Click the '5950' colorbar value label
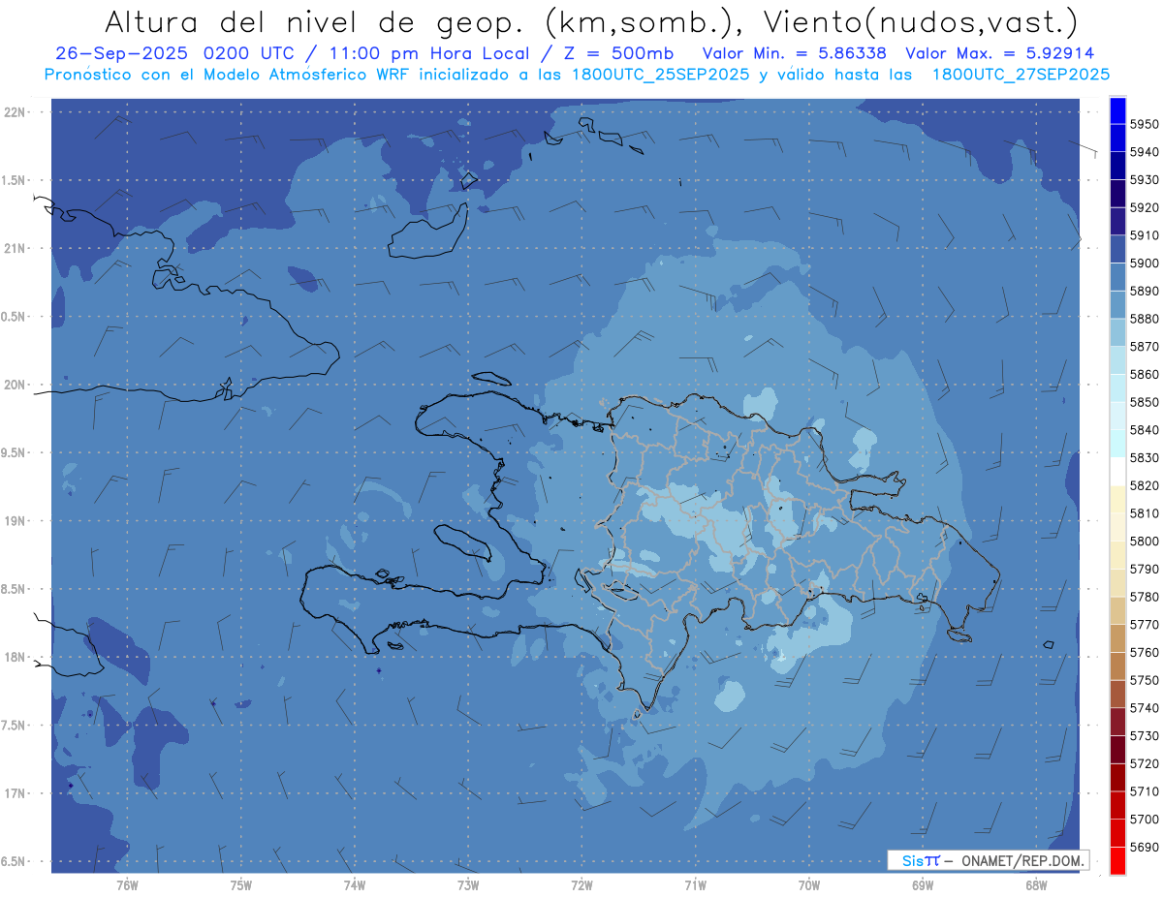 point(1144,124)
